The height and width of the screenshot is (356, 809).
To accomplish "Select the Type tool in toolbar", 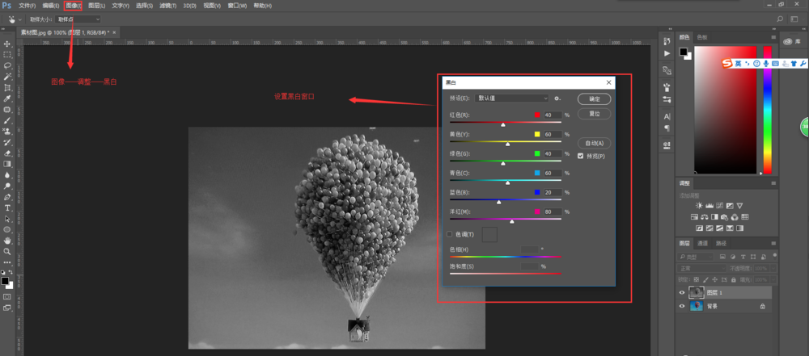I will [7, 207].
